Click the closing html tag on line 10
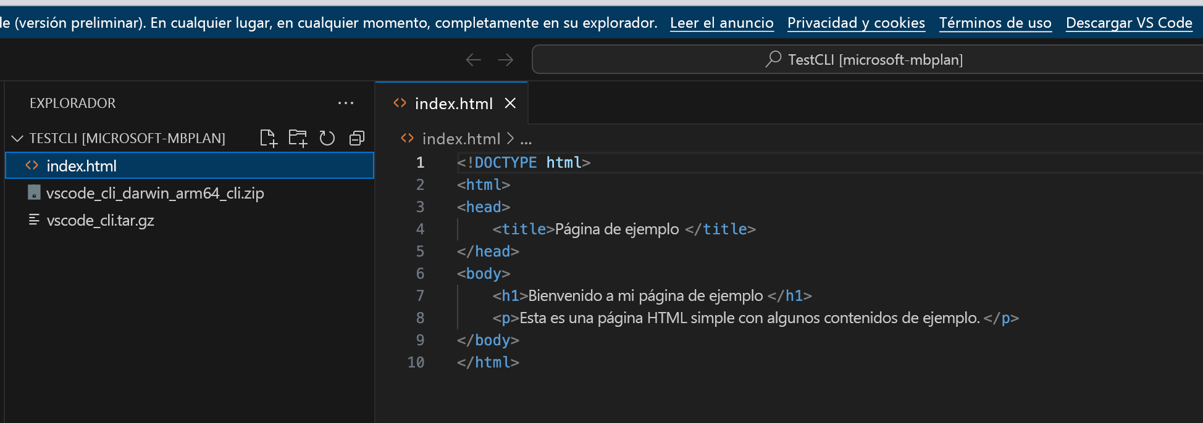The width and height of the screenshot is (1203, 423). click(488, 362)
